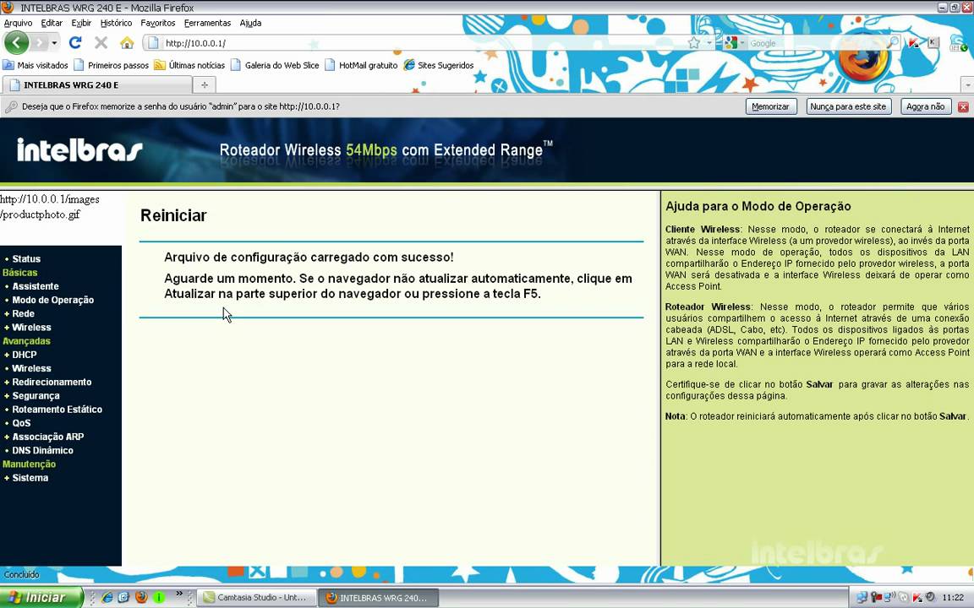Image resolution: width=974 pixels, height=608 pixels.
Task: Click the Agora não button
Action: 926,106
